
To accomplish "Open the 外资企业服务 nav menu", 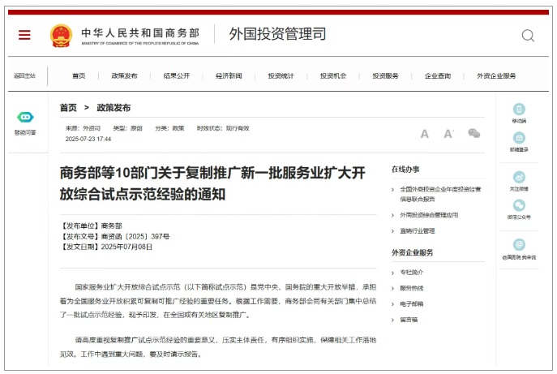I will [x=496, y=75].
